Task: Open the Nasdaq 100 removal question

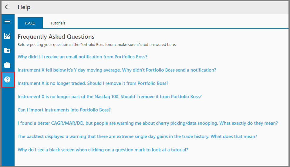Action: click(110, 97)
